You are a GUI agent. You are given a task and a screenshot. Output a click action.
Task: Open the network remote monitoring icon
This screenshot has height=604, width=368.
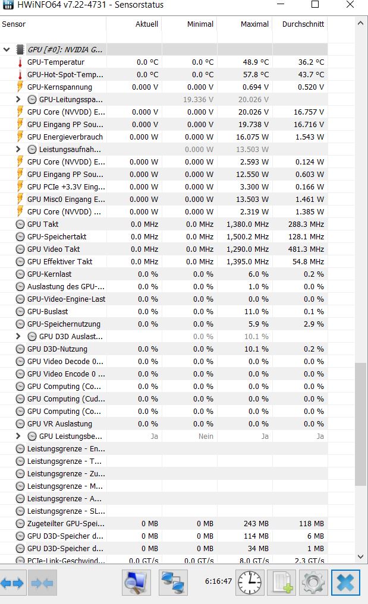[173, 583]
